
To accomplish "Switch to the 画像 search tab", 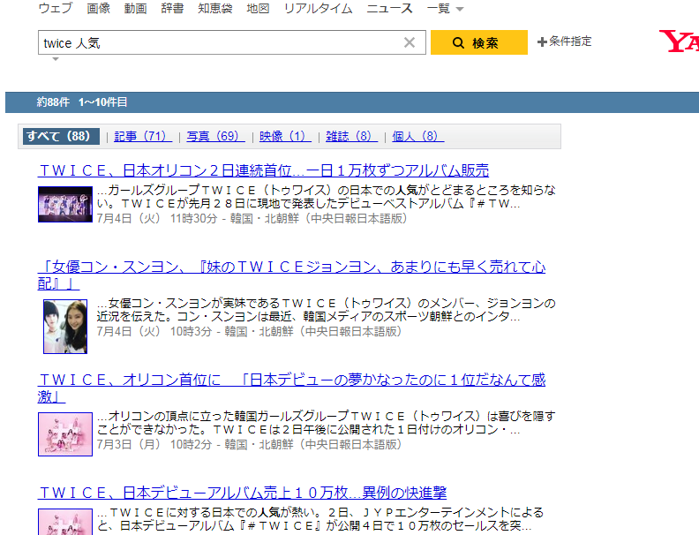I will click(99, 9).
